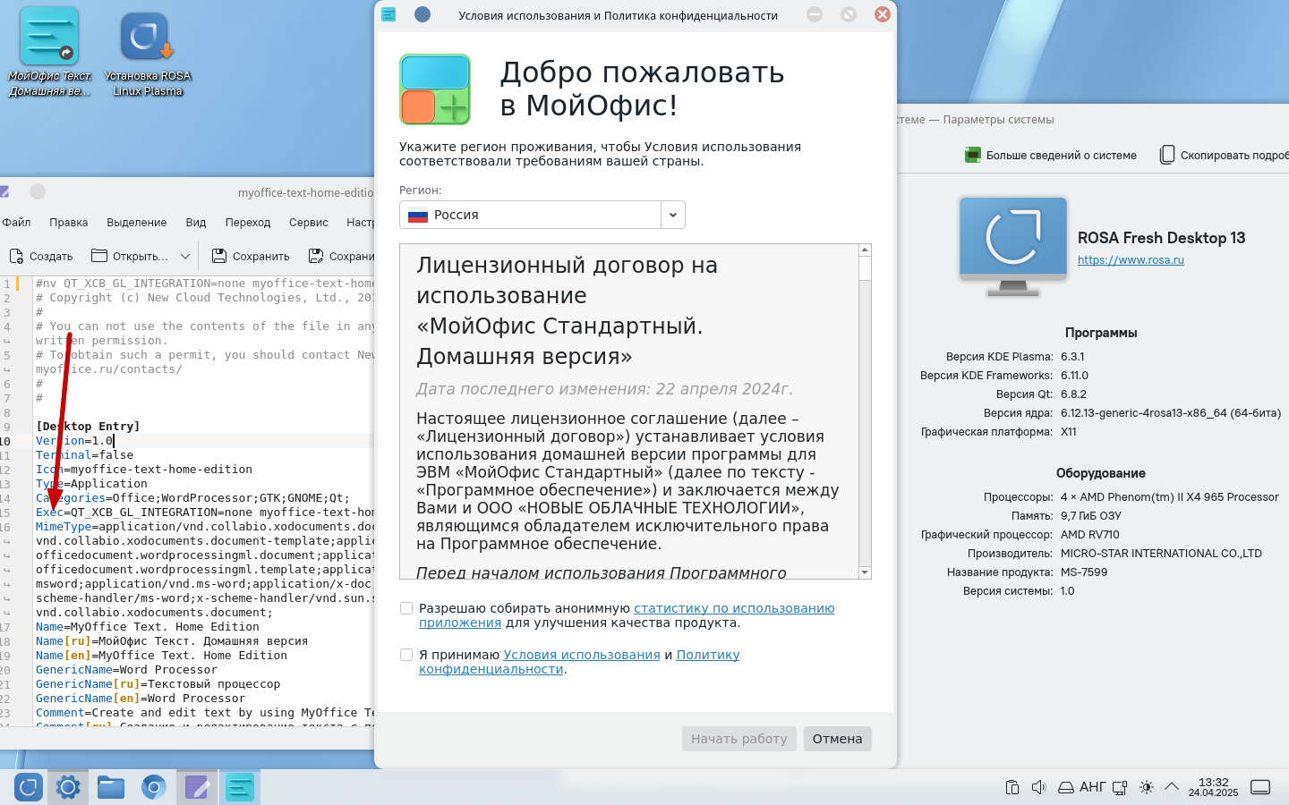Viewport: 1289px width, 805px height.
Task: Toggle the pin button in the dialog title bar
Action: tap(423, 14)
